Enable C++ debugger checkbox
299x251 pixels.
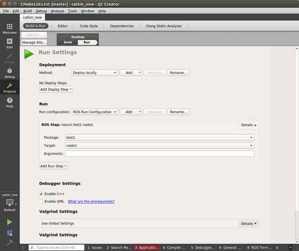(x=41, y=194)
